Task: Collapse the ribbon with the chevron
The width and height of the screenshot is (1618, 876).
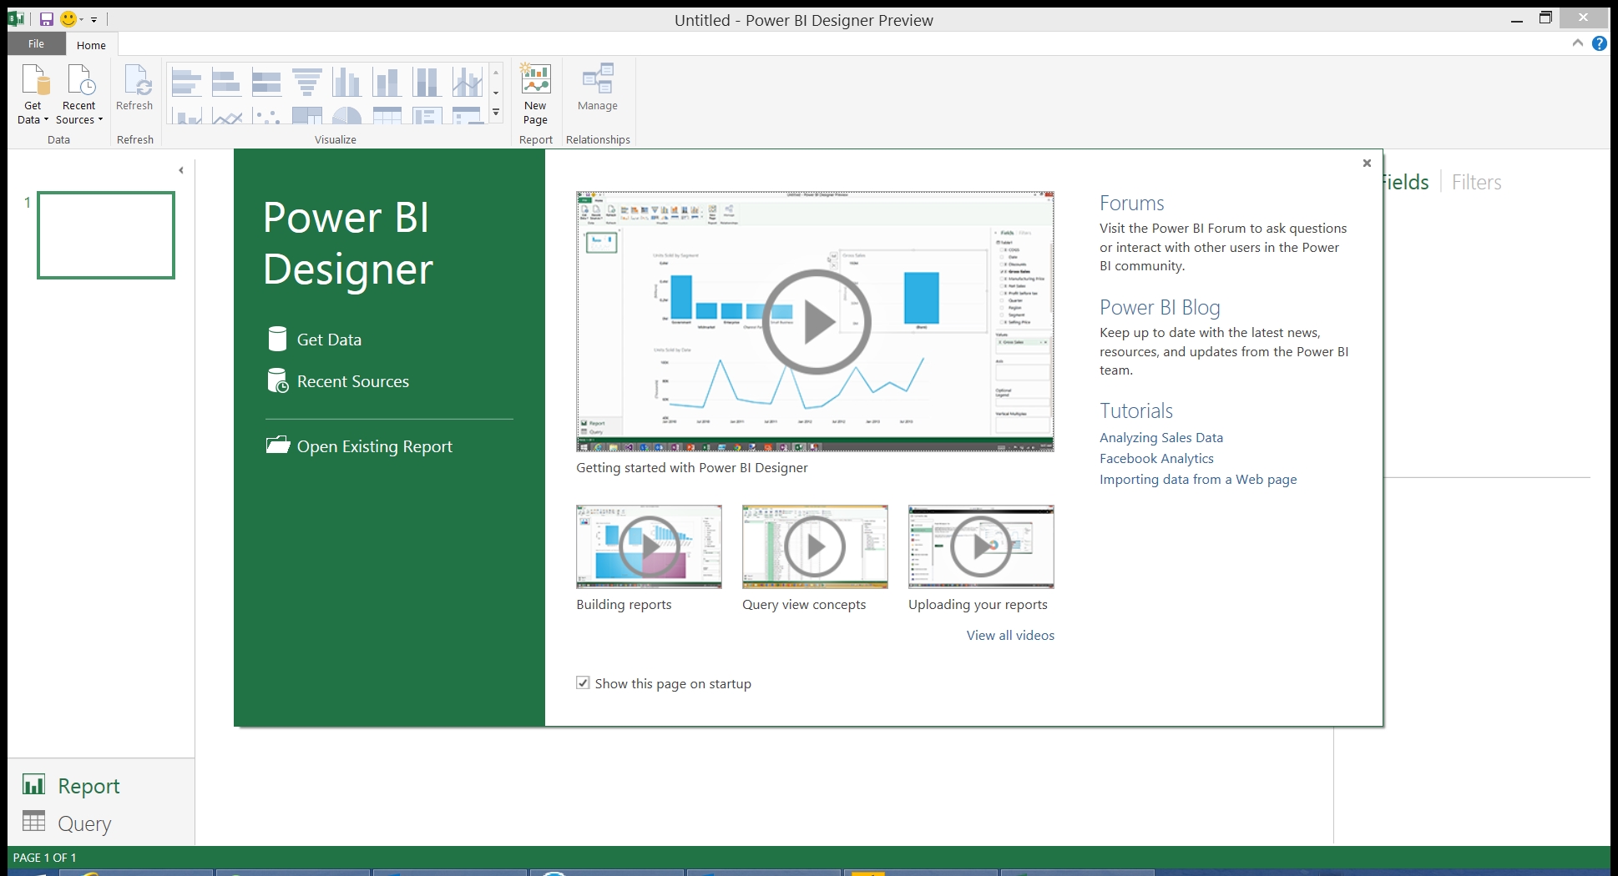Action: [1577, 43]
